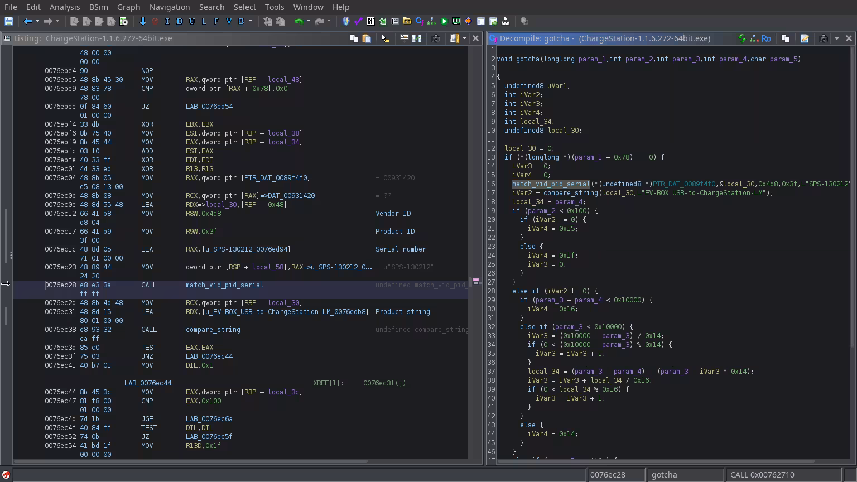Click the Copy icon in the Listing header
This screenshot has width=857, height=482.
[354, 38]
